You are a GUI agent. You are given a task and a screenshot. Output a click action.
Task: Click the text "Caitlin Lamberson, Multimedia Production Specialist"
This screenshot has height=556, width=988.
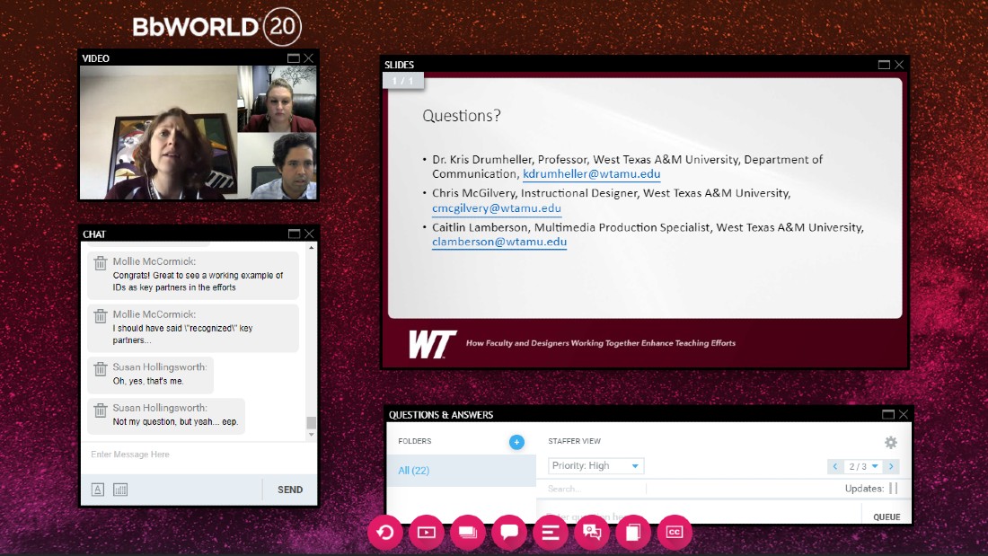[x=571, y=227]
